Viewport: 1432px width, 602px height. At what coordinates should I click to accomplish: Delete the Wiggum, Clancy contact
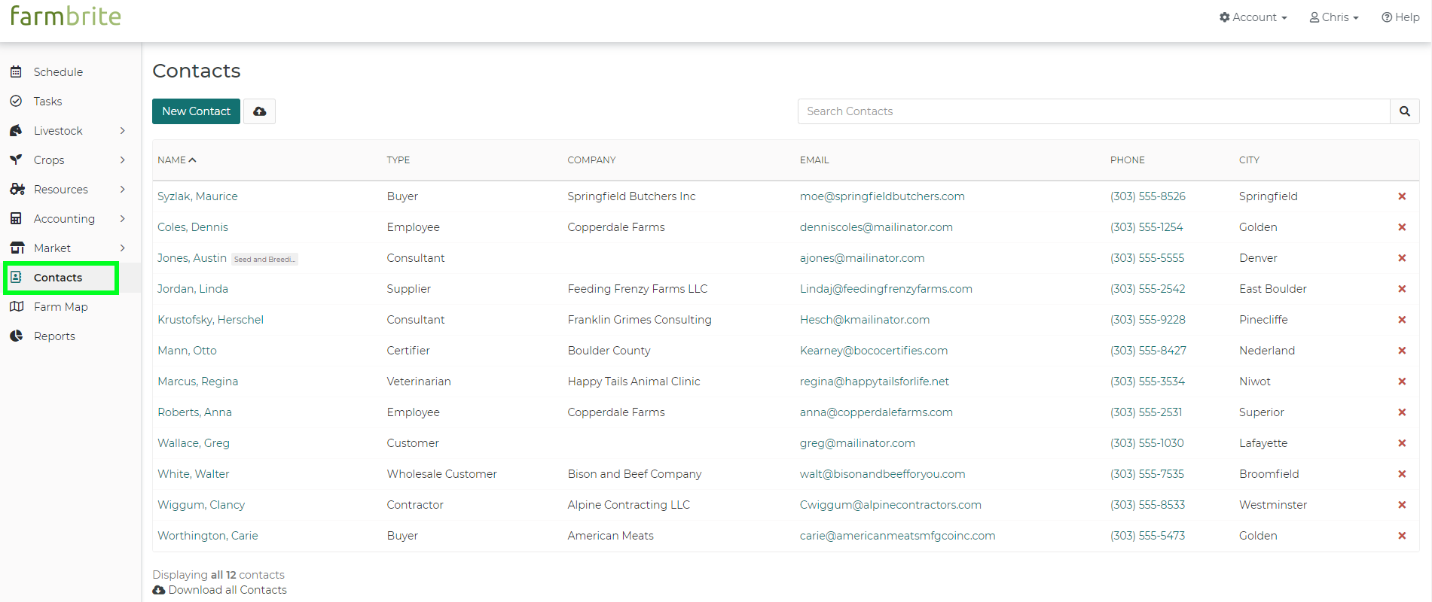point(1402,505)
